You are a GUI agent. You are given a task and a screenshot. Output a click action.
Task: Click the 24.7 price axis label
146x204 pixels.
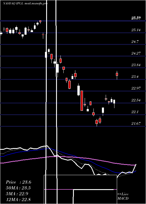[x=135, y=42]
